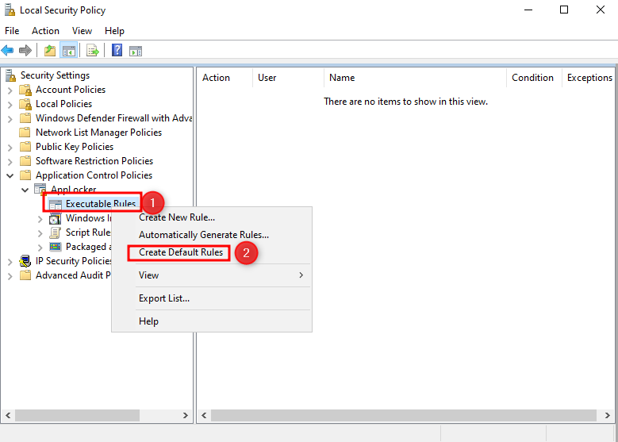Open the View submenu in context menu
618x442 pixels.
click(x=212, y=275)
